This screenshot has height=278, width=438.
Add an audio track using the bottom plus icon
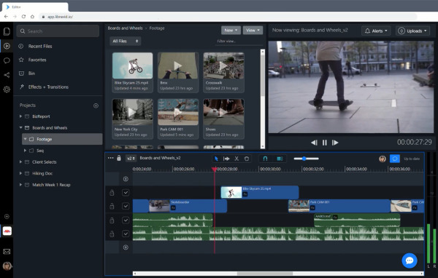tap(126, 247)
